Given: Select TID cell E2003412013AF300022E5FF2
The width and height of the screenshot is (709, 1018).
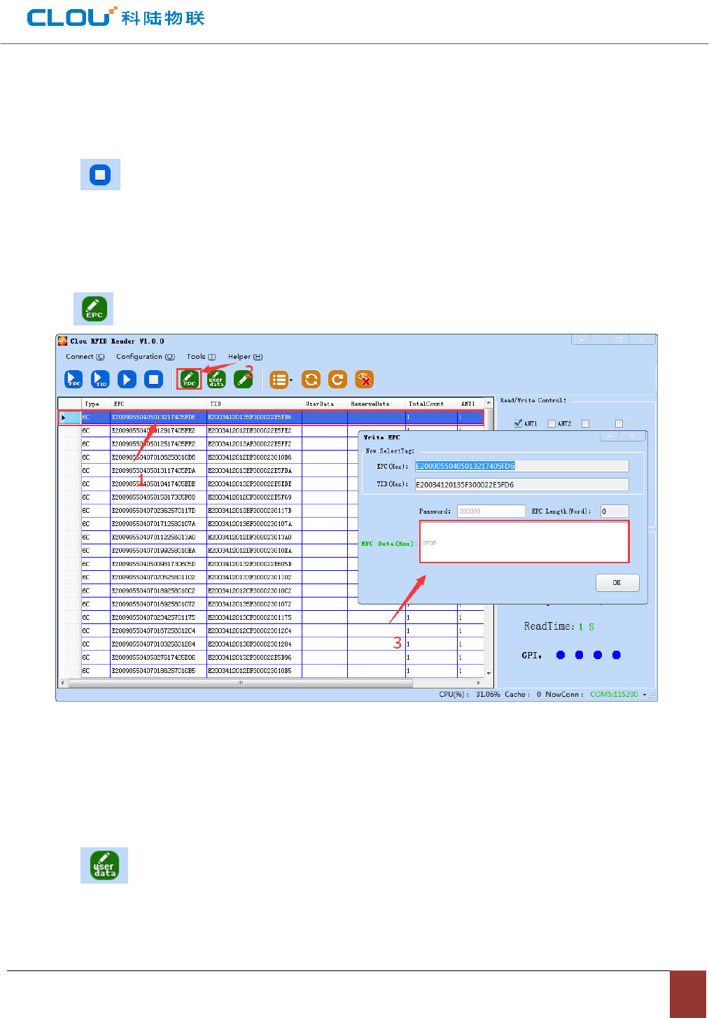Looking at the screenshot, I should 255,444.
